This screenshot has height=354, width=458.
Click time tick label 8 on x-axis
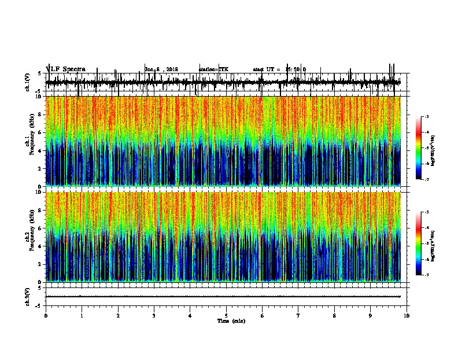pos(334,316)
